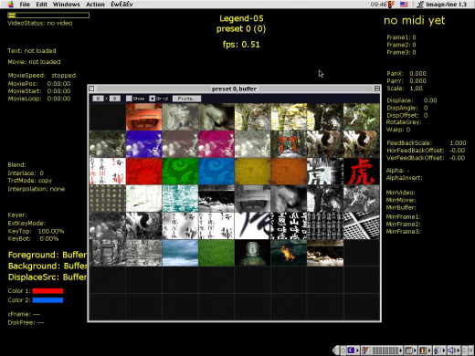Open the Action menu

pos(95,5)
